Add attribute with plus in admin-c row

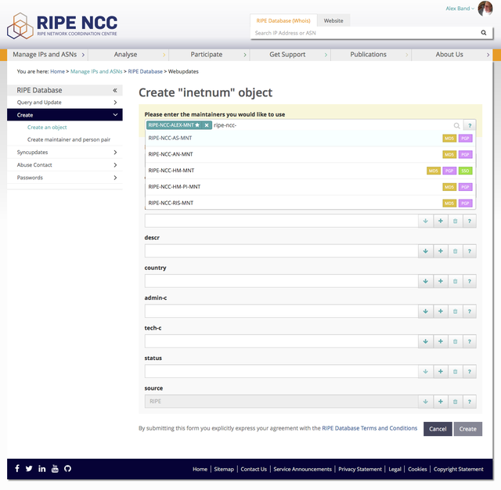tap(441, 311)
